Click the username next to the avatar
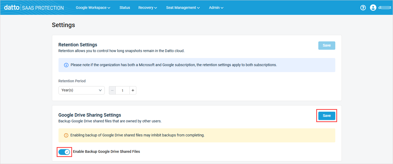Viewport: 393px width, 164px height. tap(384, 8)
